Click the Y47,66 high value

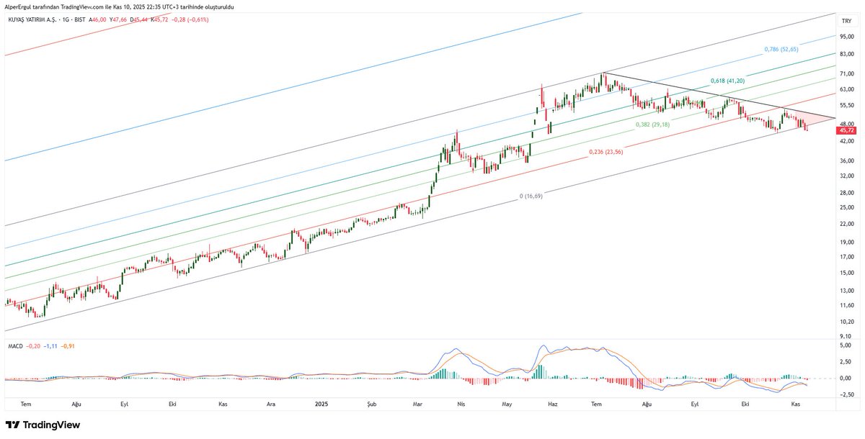(x=120, y=19)
